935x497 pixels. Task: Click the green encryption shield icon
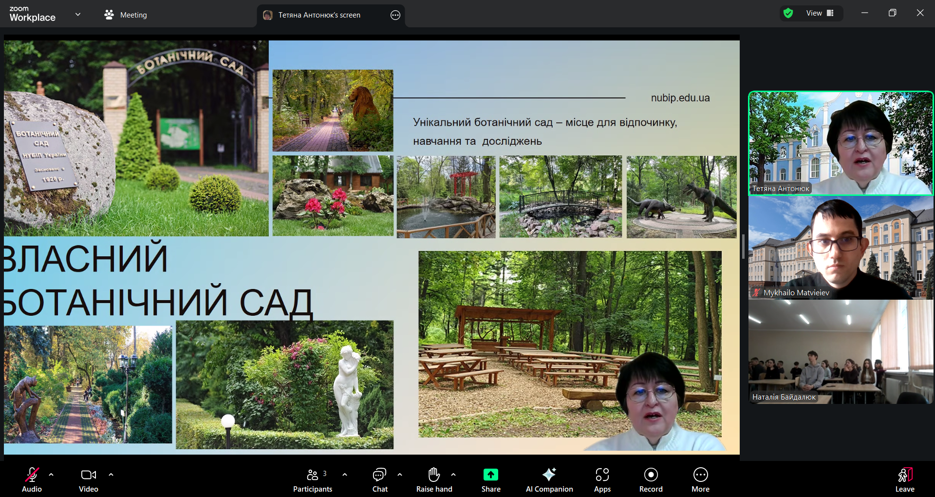pyautogui.click(x=788, y=13)
